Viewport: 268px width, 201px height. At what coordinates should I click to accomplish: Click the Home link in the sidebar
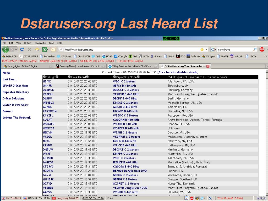click(x=7, y=73)
